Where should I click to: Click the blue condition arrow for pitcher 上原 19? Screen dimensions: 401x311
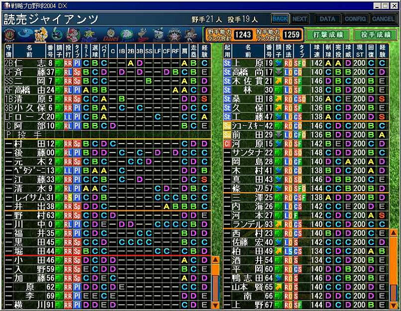pyautogui.click(x=279, y=63)
